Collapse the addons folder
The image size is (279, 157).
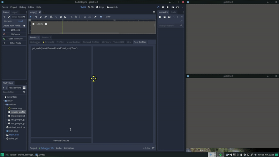[5, 104]
